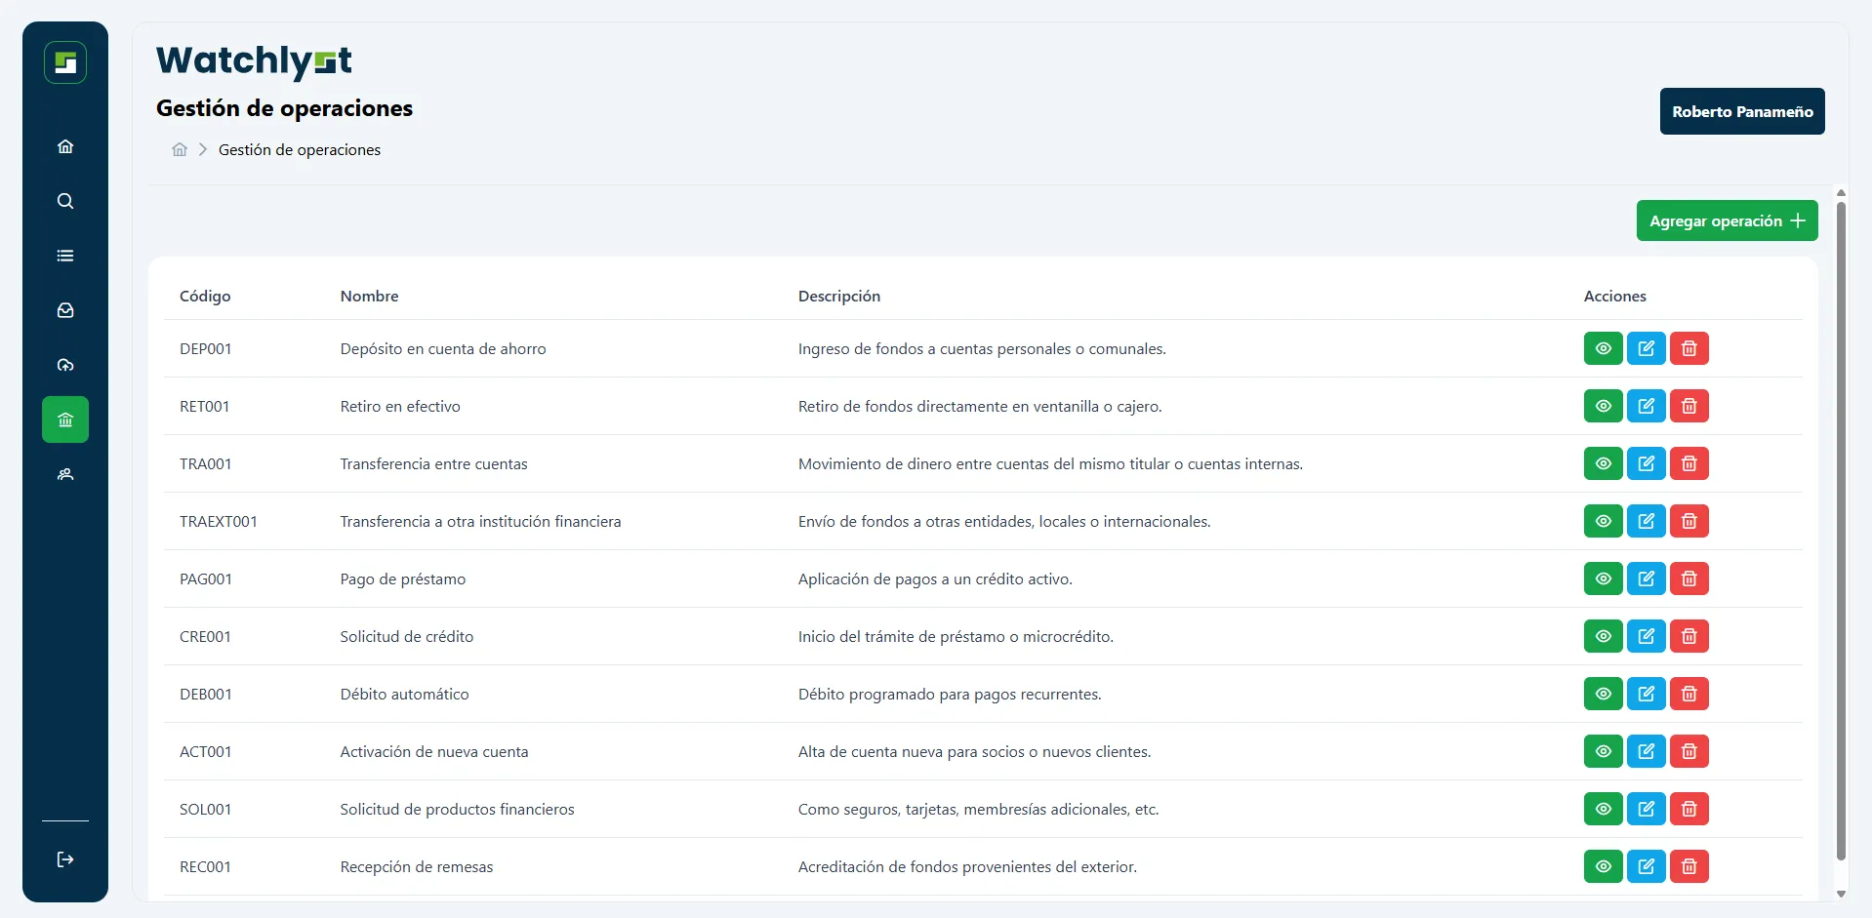
Task: View details of DEP001 operation
Action: [1603, 348]
